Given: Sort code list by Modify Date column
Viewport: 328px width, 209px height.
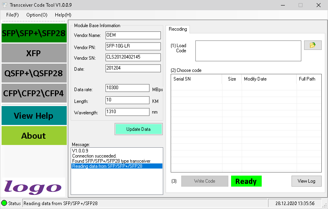Looking at the screenshot, I should point(268,79).
